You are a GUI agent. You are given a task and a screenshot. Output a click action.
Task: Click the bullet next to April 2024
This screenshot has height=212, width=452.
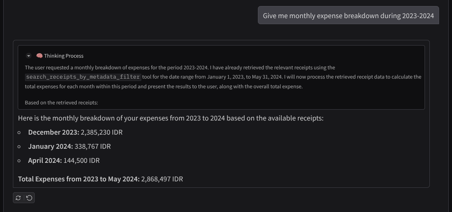[x=19, y=161]
